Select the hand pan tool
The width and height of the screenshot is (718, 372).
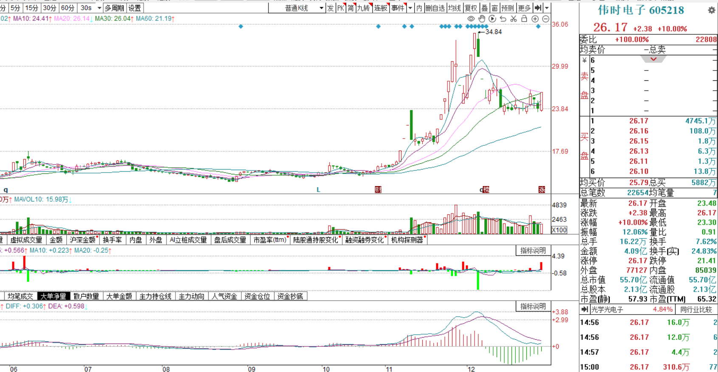[482, 19]
